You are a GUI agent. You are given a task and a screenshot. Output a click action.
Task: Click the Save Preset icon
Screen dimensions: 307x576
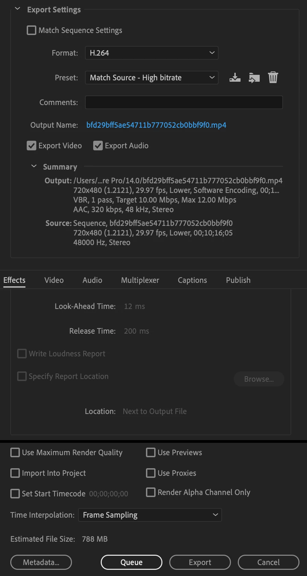click(x=235, y=78)
